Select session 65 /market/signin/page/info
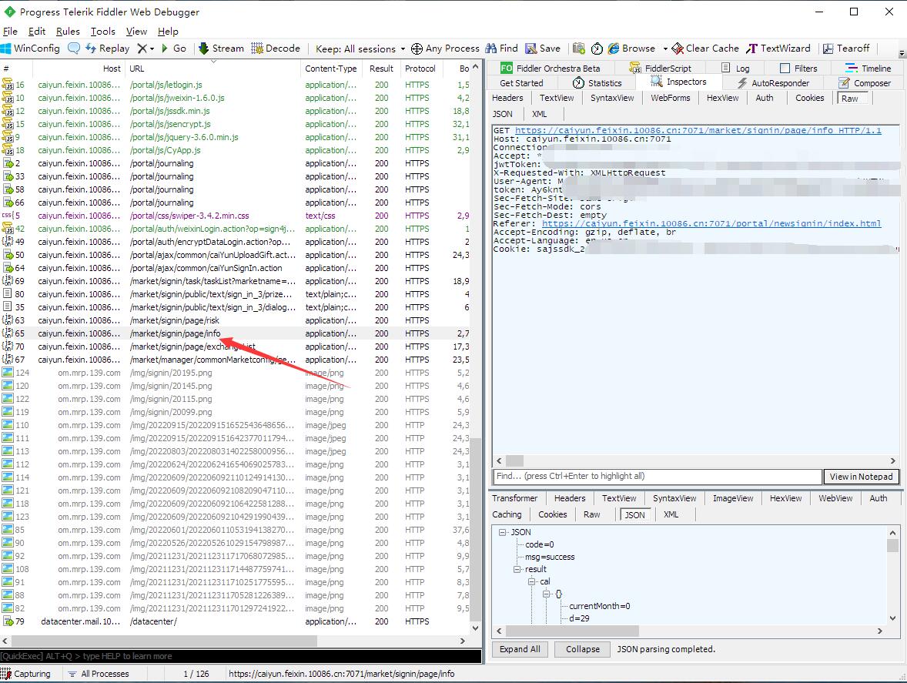907x683 pixels. tap(236, 333)
